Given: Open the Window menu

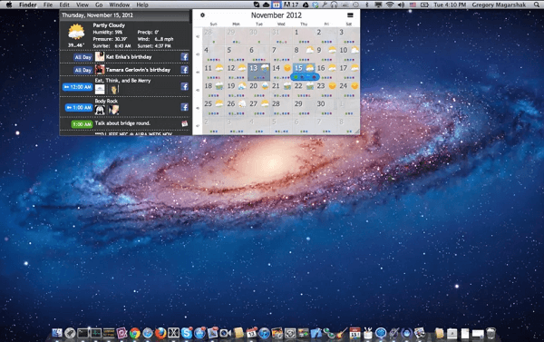Looking at the screenshot, I should [x=120, y=5].
